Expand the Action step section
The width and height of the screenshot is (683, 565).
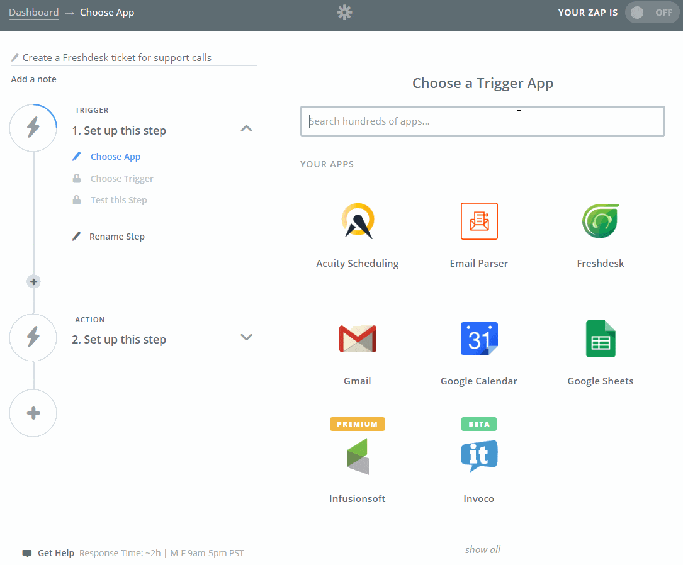pyautogui.click(x=247, y=337)
